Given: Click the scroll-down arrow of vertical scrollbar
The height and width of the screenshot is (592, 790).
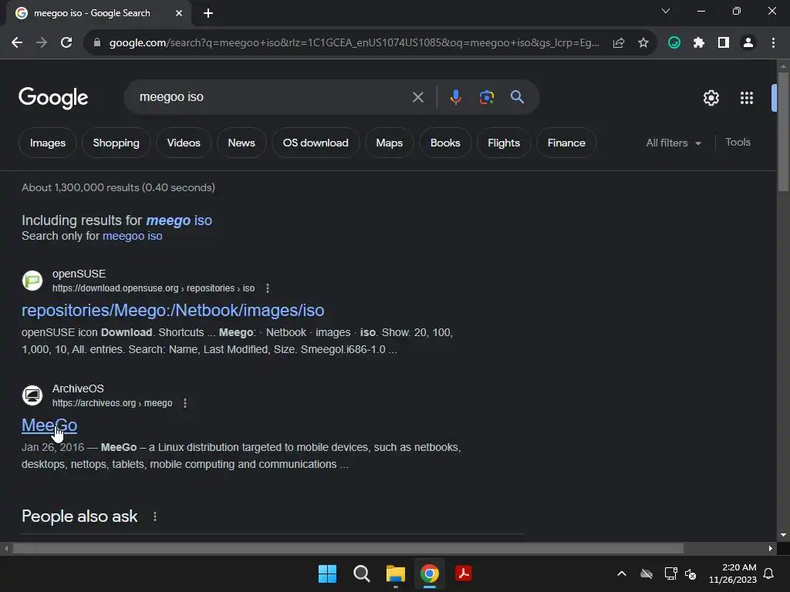Looking at the screenshot, I should 783,535.
